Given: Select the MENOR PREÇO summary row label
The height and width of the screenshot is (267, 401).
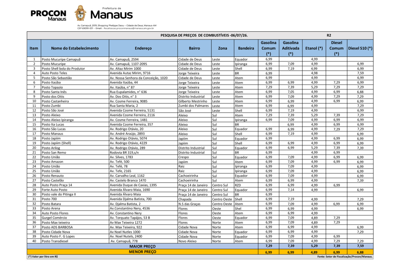Looking at the screenshot, I should [x=143, y=252].
